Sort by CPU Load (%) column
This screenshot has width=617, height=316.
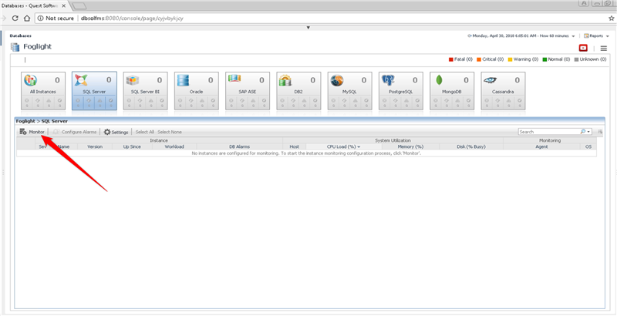[x=343, y=146]
